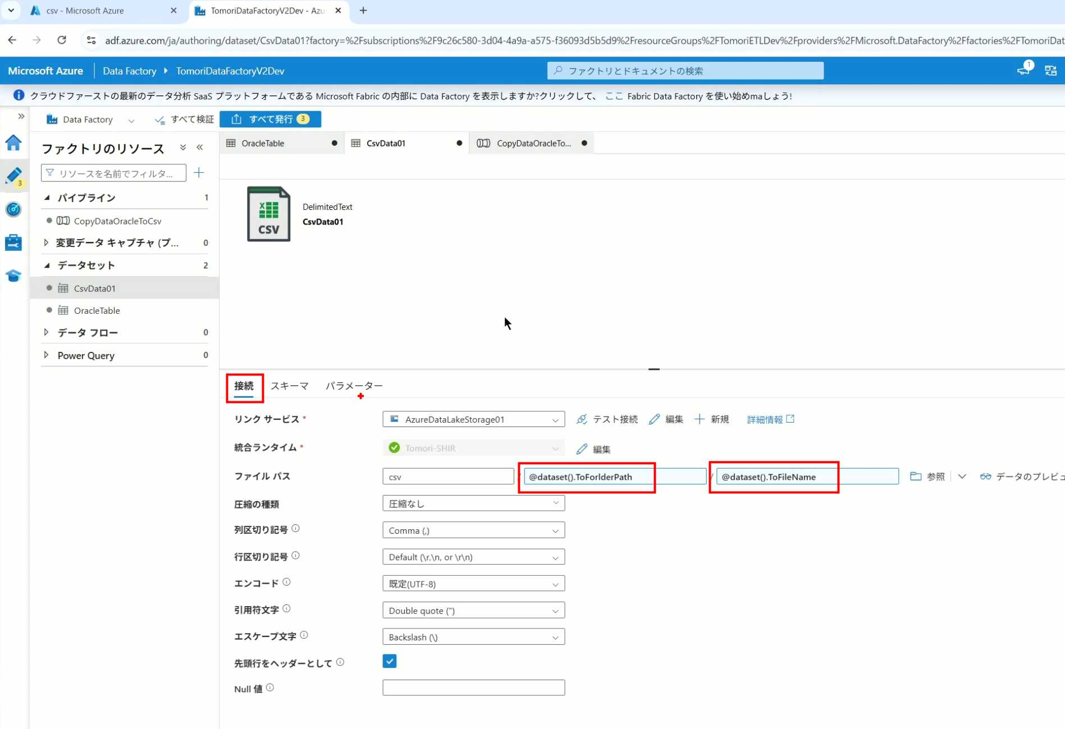Open the encoding UTF-8 dropdown

coord(473,584)
